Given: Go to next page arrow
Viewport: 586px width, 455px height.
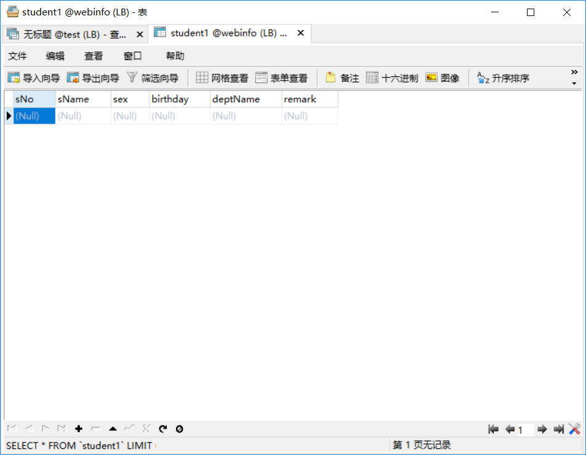Looking at the screenshot, I should [542, 429].
